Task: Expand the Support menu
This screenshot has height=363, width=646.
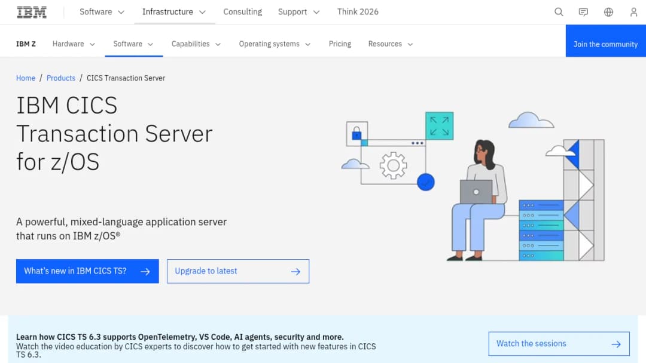Action: (298, 12)
